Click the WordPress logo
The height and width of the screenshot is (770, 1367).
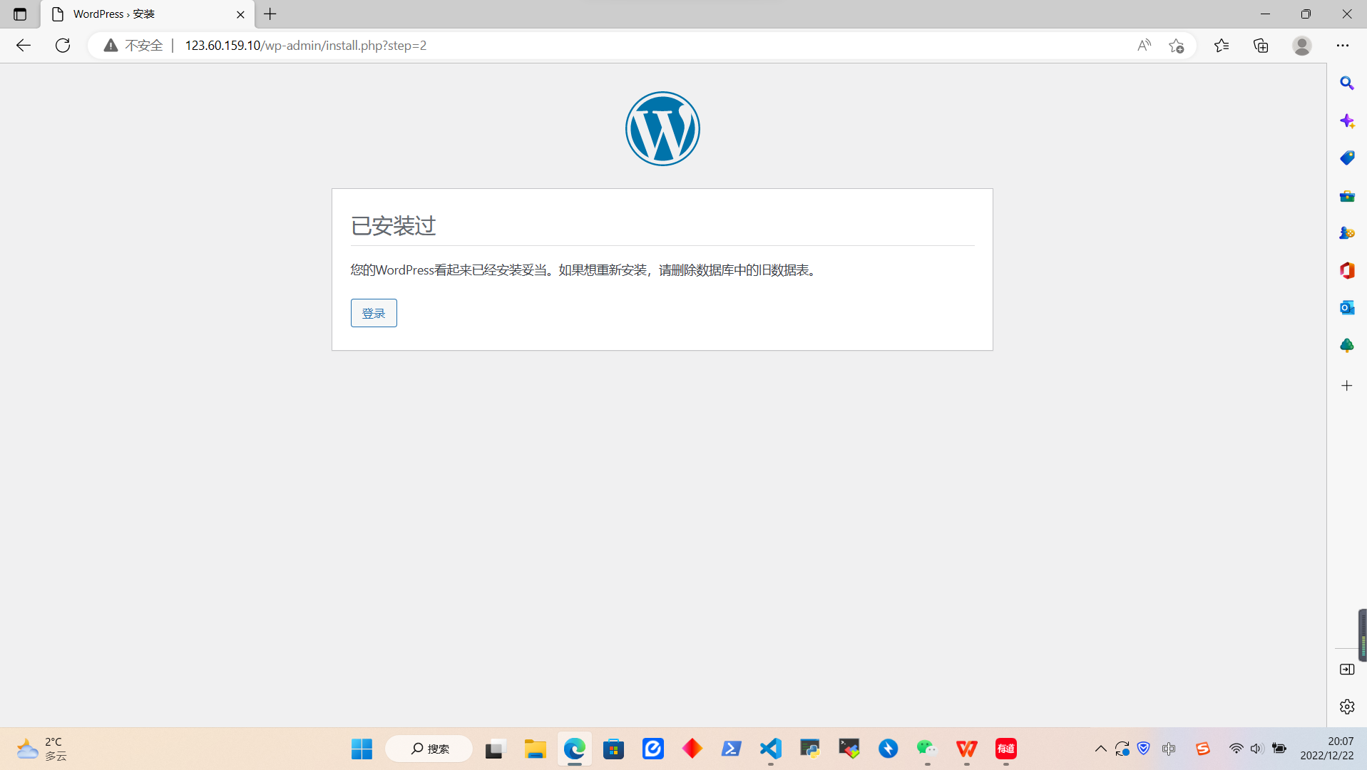(662, 129)
